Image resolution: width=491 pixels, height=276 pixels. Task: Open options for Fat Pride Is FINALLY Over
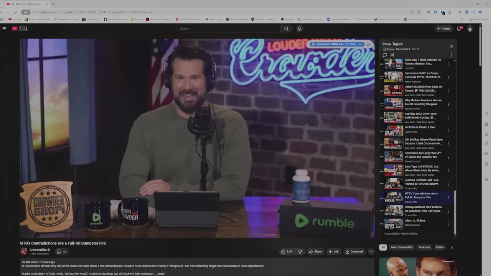click(x=448, y=131)
